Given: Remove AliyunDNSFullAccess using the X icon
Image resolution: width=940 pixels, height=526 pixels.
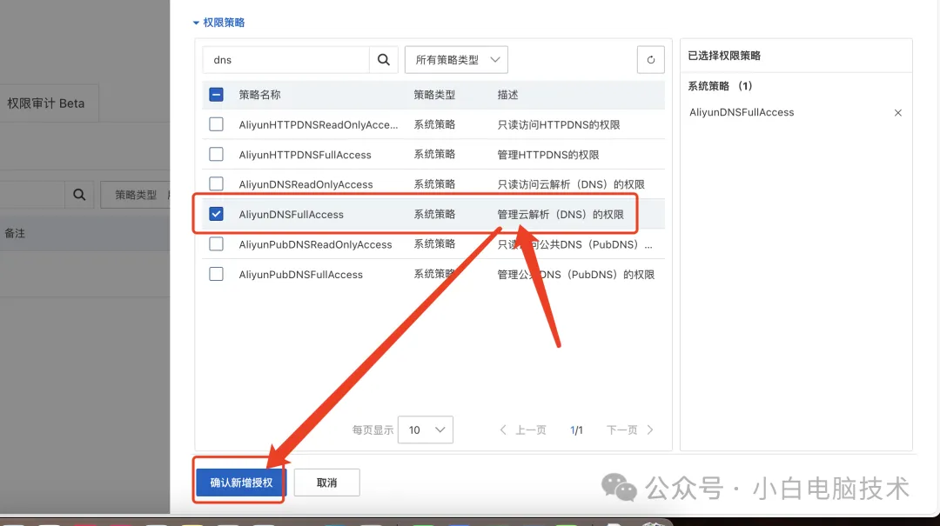Looking at the screenshot, I should 897,112.
